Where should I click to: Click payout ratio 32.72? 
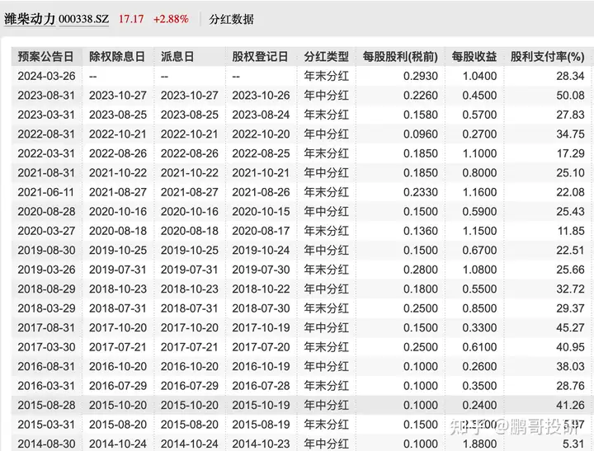(570, 289)
